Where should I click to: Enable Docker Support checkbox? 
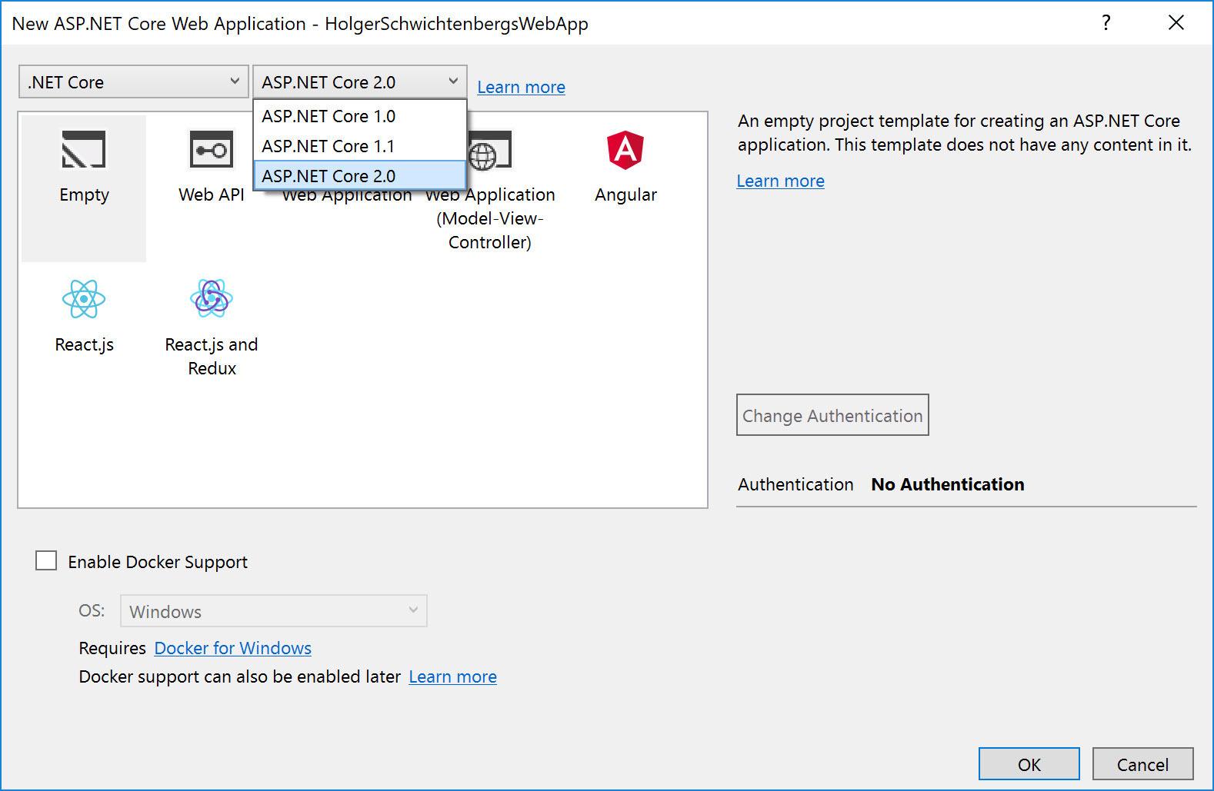pos(46,561)
